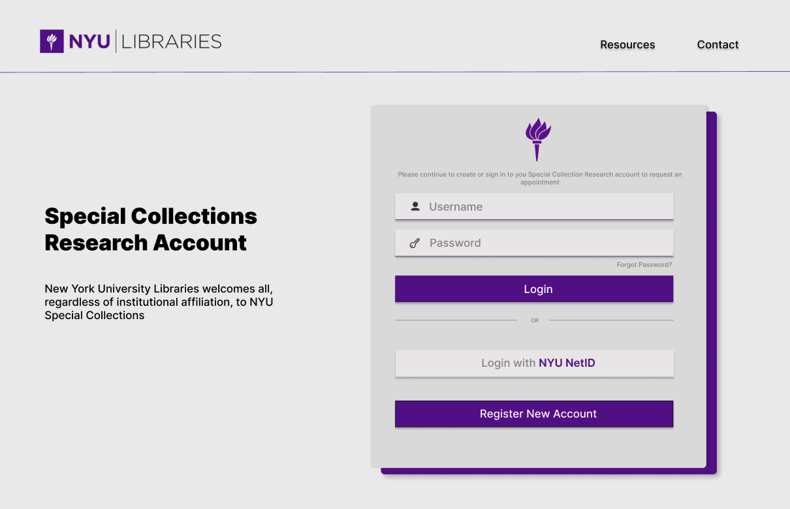Click the 'New York University Libraries welcomes all' paragraph
This screenshot has height=509, width=790.
pyautogui.click(x=159, y=301)
